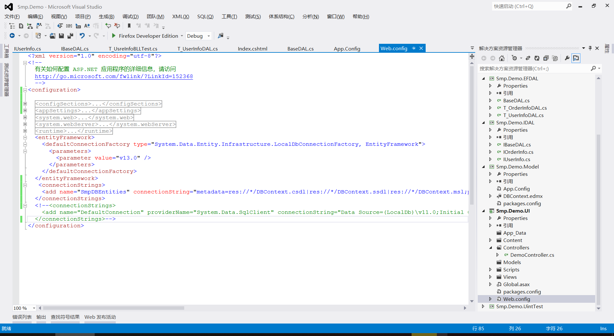
Task: Click the Open File folder icon
Action: 52,36
